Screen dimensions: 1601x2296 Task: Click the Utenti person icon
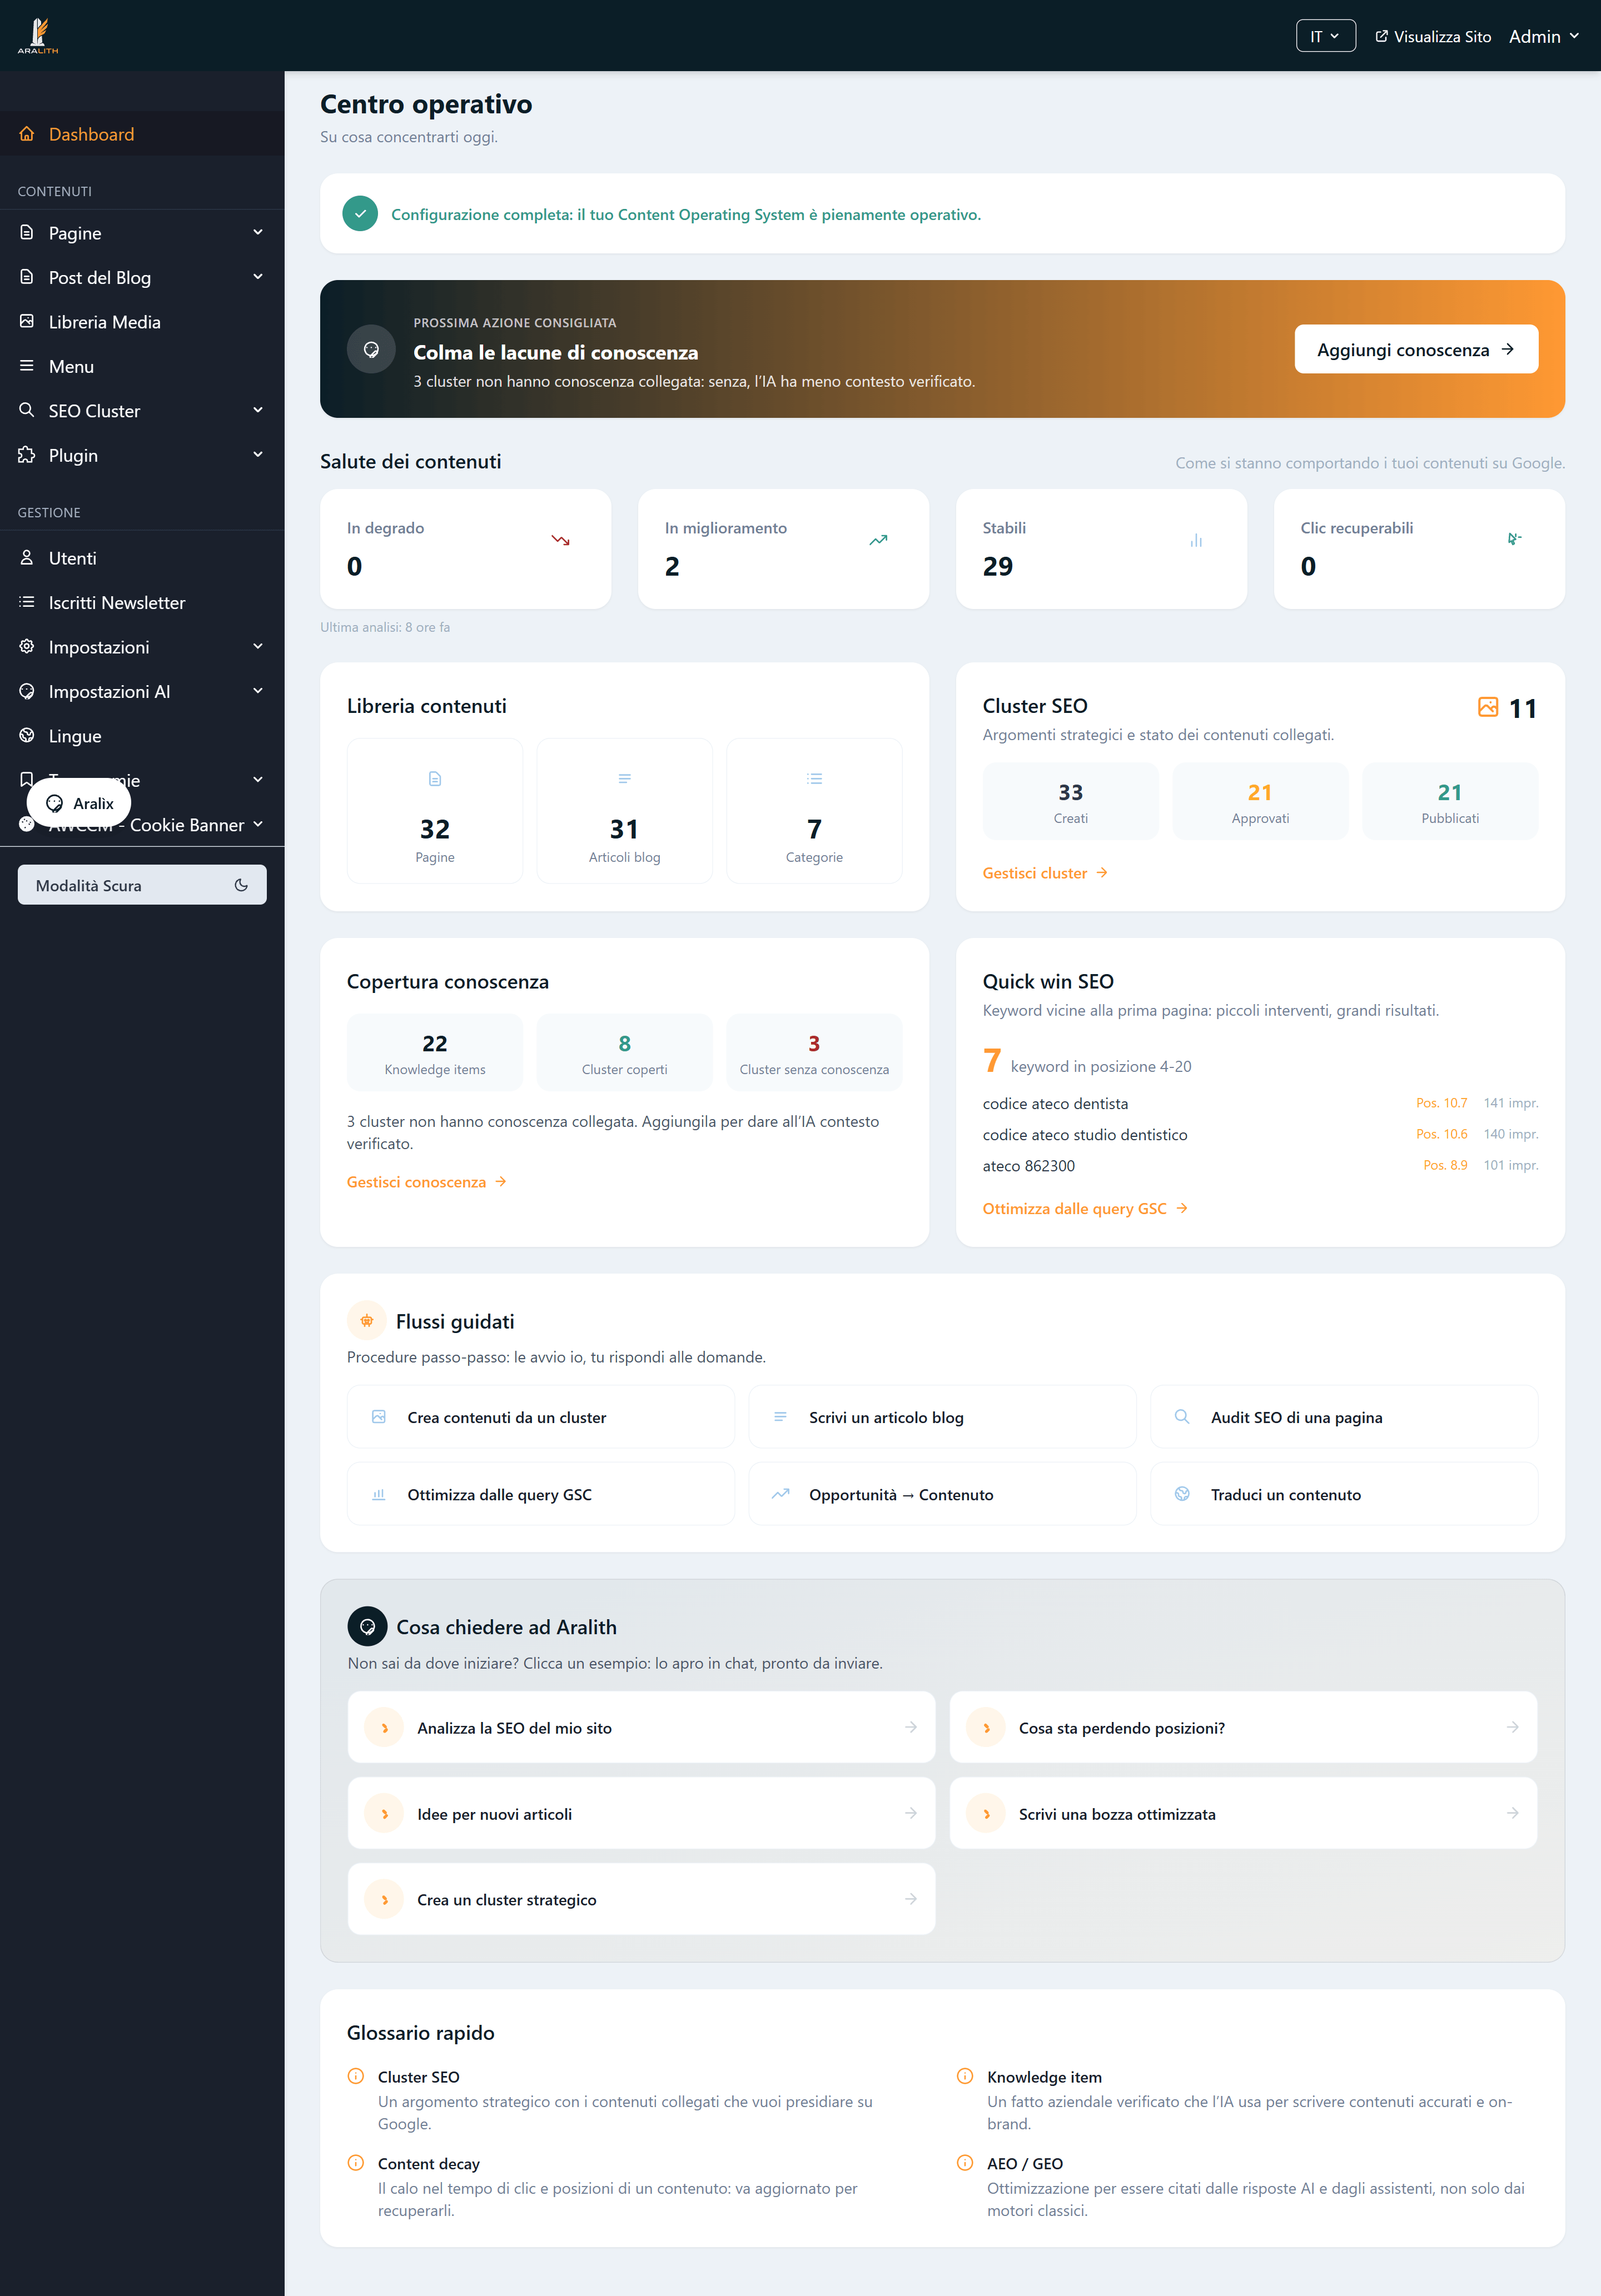tap(27, 557)
